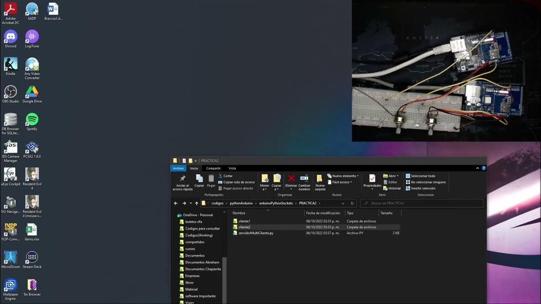The width and height of the screenshot is (541, 304).
Task: Switch to the Compartir ribbon tab
Action: (x=213, y=168)
